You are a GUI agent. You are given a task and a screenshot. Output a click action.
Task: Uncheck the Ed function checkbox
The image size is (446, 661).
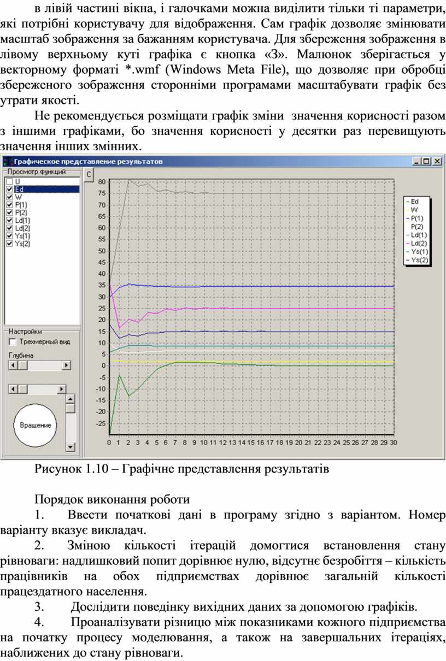tap(9, 188)
